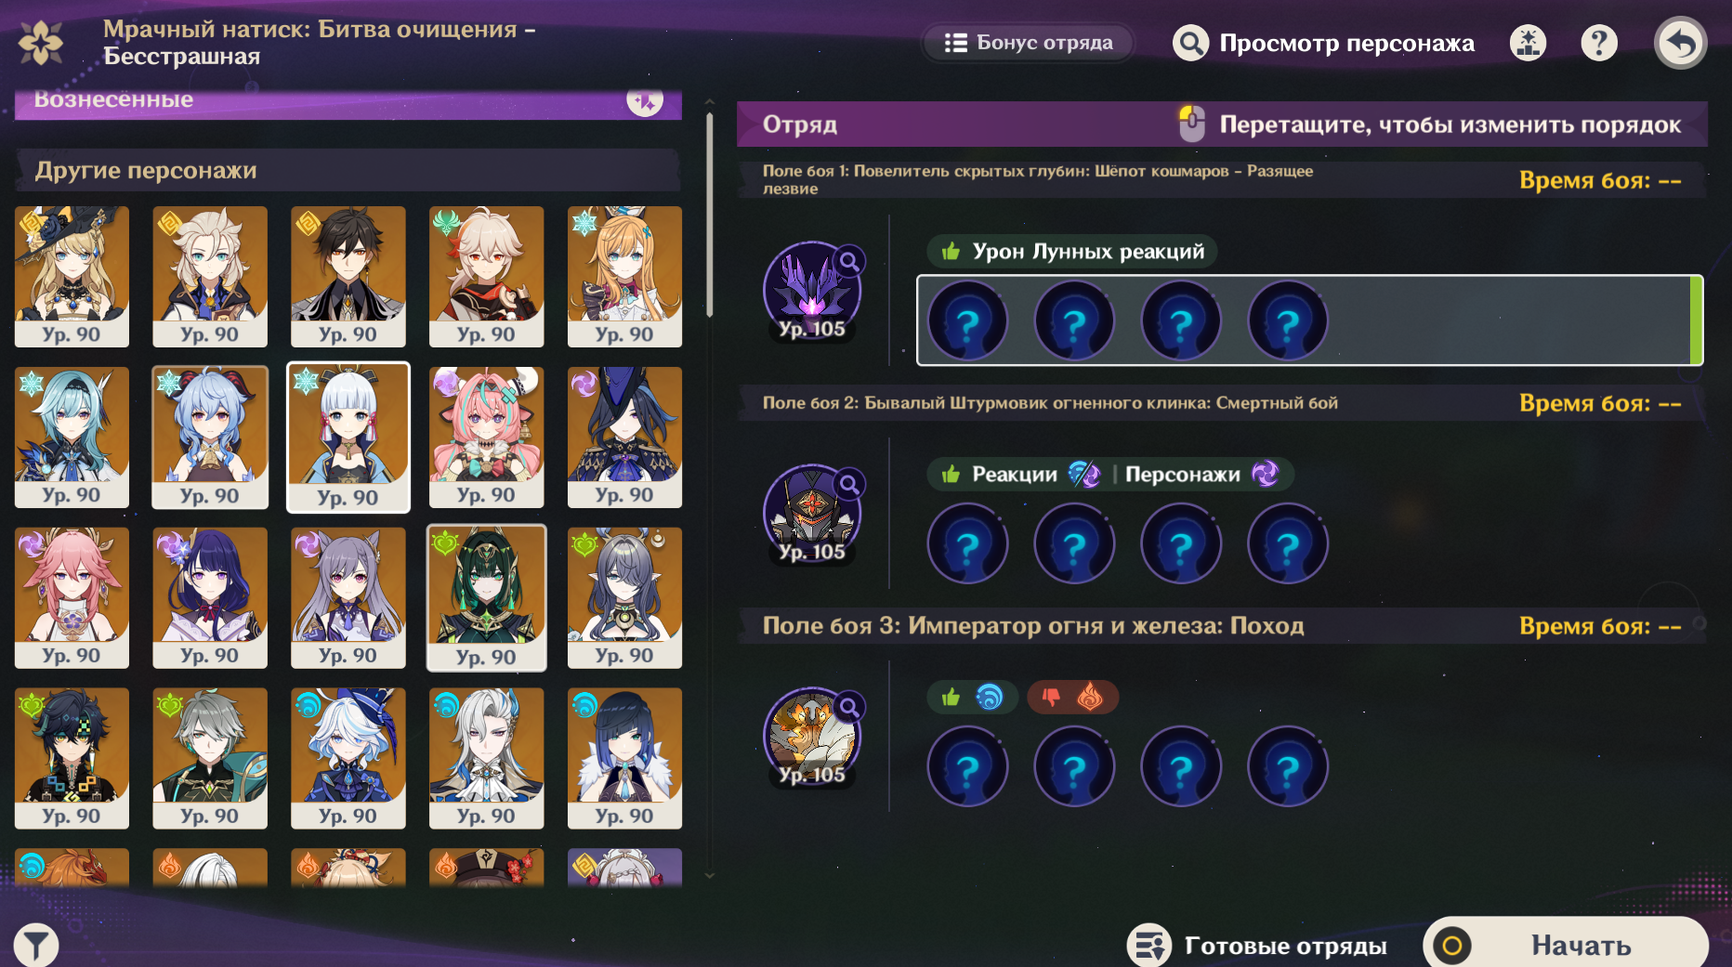Click the Начать button
The height and width of the screenshot is (967, 1732).
[x=1566, y=945]
